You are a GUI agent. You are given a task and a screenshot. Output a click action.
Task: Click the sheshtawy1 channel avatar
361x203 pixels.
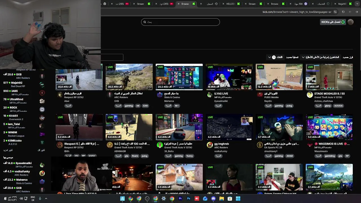[x=260, y=145]
